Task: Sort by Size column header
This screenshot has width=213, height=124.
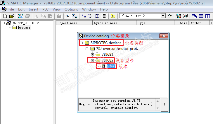Action: coord(182,23)
